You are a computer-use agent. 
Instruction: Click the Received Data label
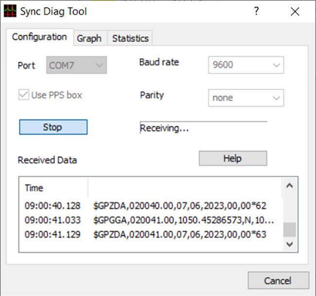47,160
